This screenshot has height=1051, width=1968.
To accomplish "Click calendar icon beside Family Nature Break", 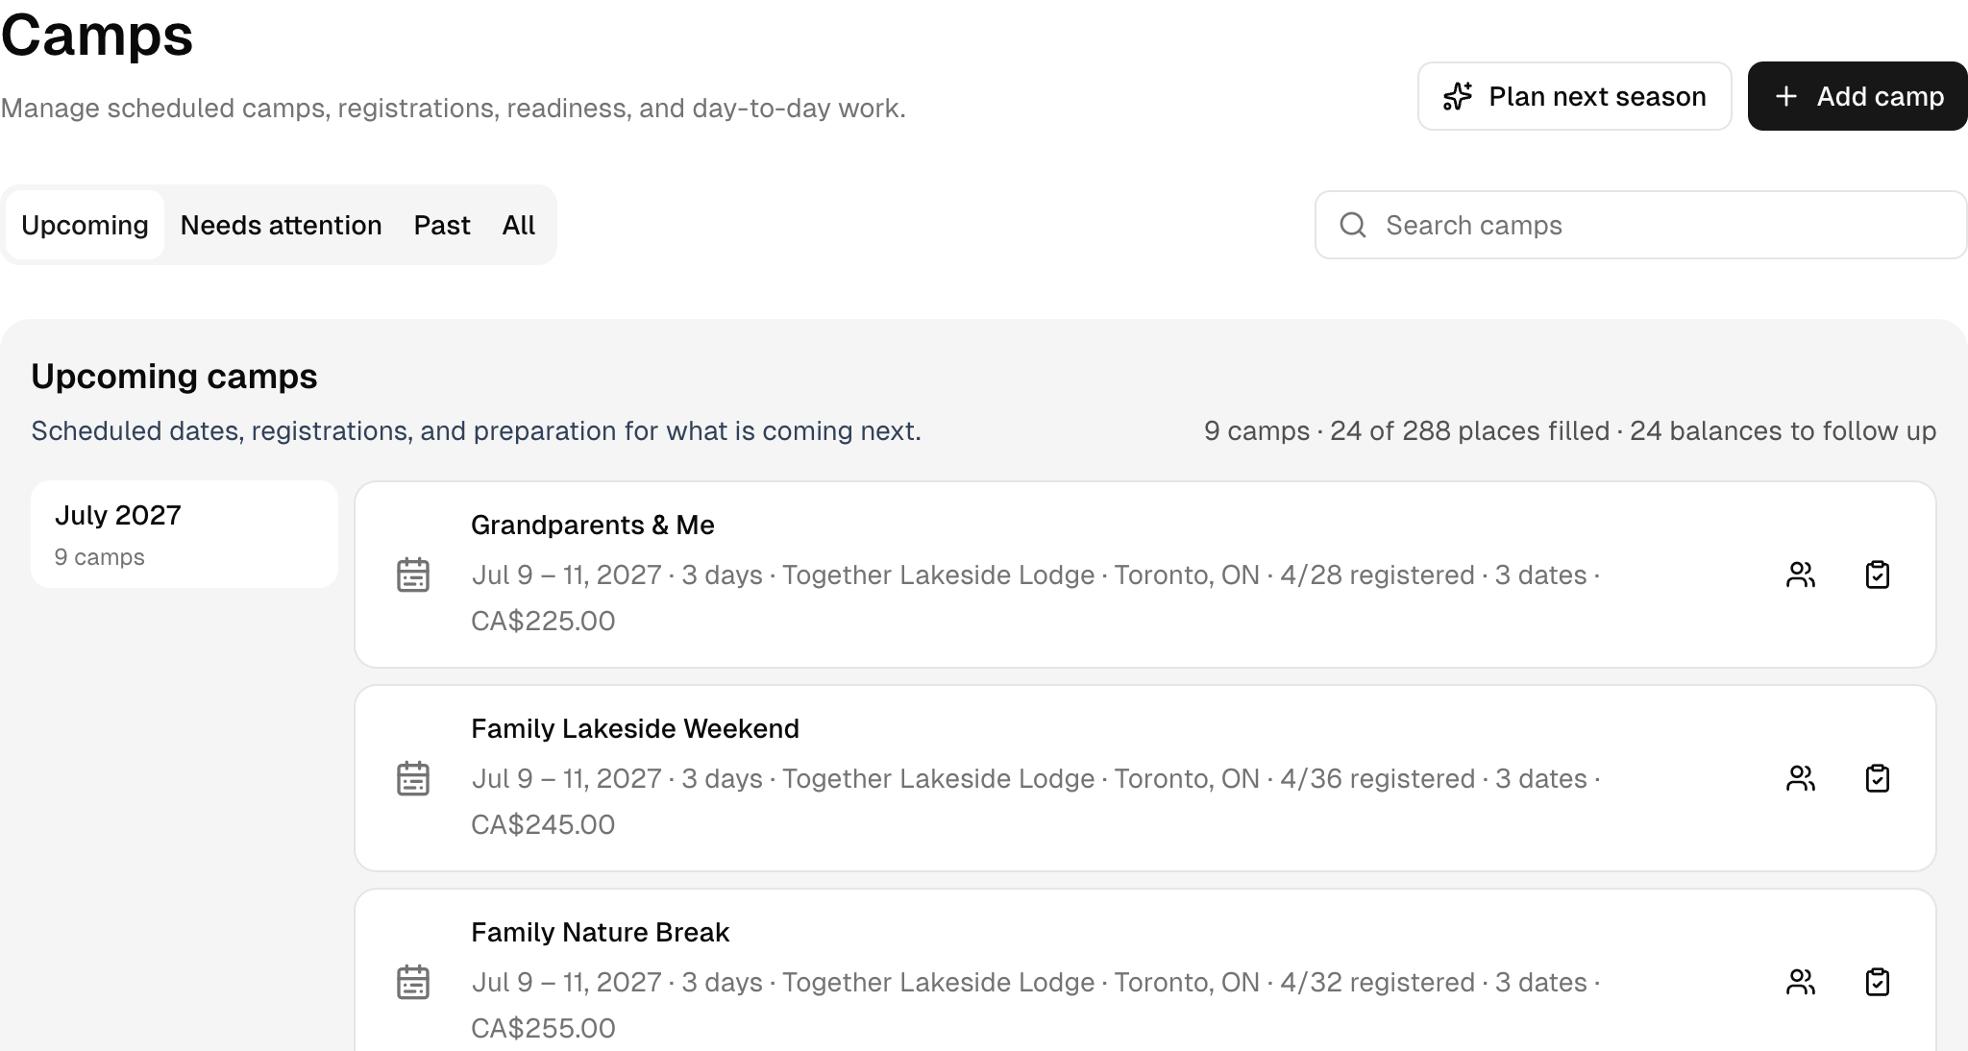I will [x=413, y=982].
